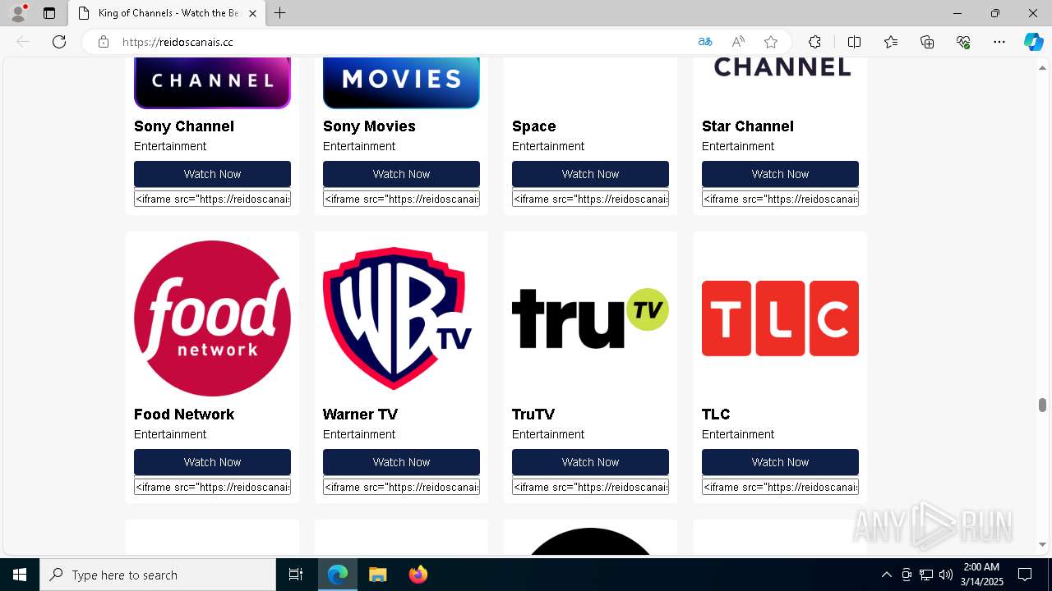Click the Windows taskbar search box
The height and width of the screenshot is (591, 1052).
(x=158, y=575)
